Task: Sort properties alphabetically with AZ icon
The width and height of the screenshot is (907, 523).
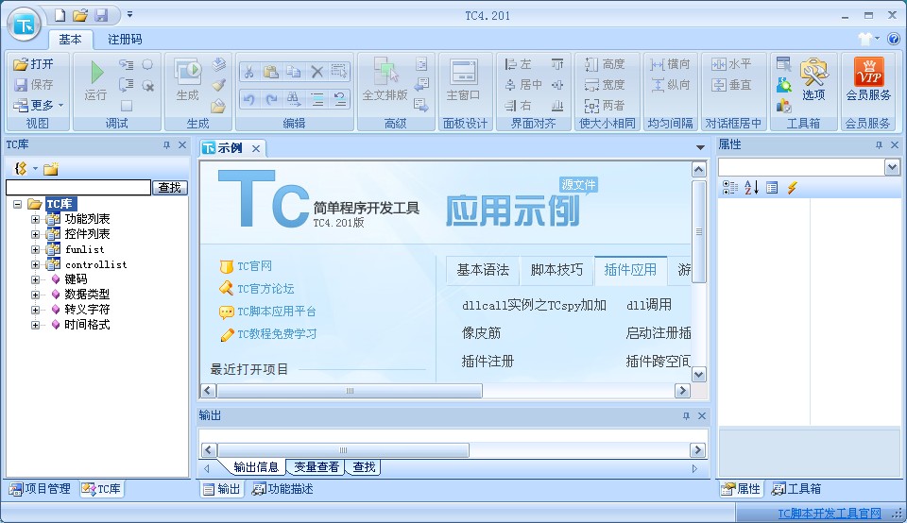Action: point(751,187)
